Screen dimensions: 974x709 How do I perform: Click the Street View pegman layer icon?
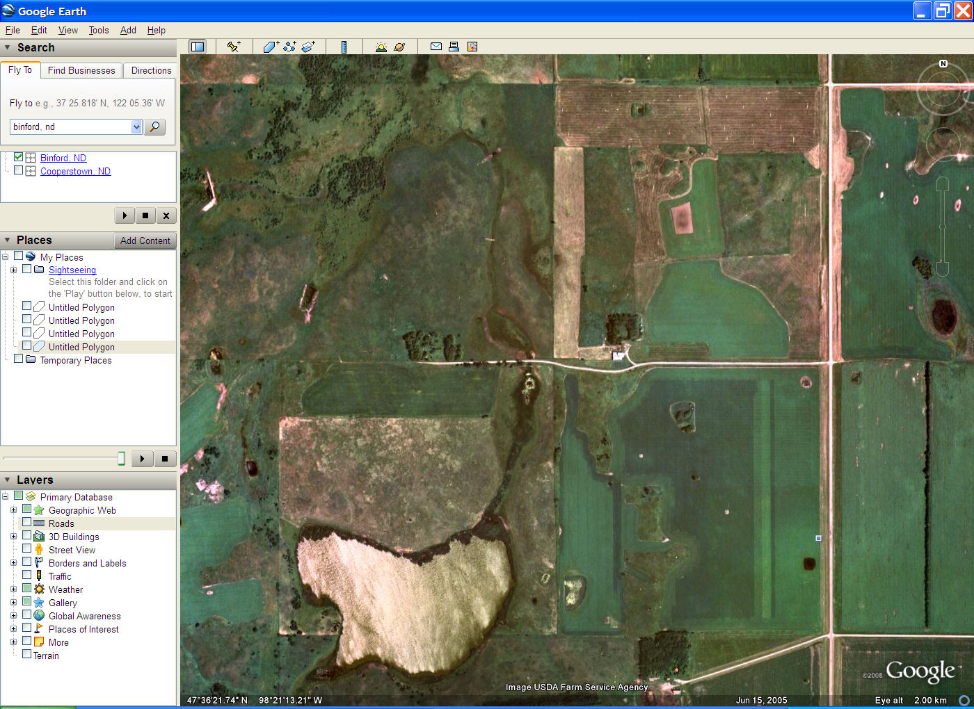coord(39,550)
